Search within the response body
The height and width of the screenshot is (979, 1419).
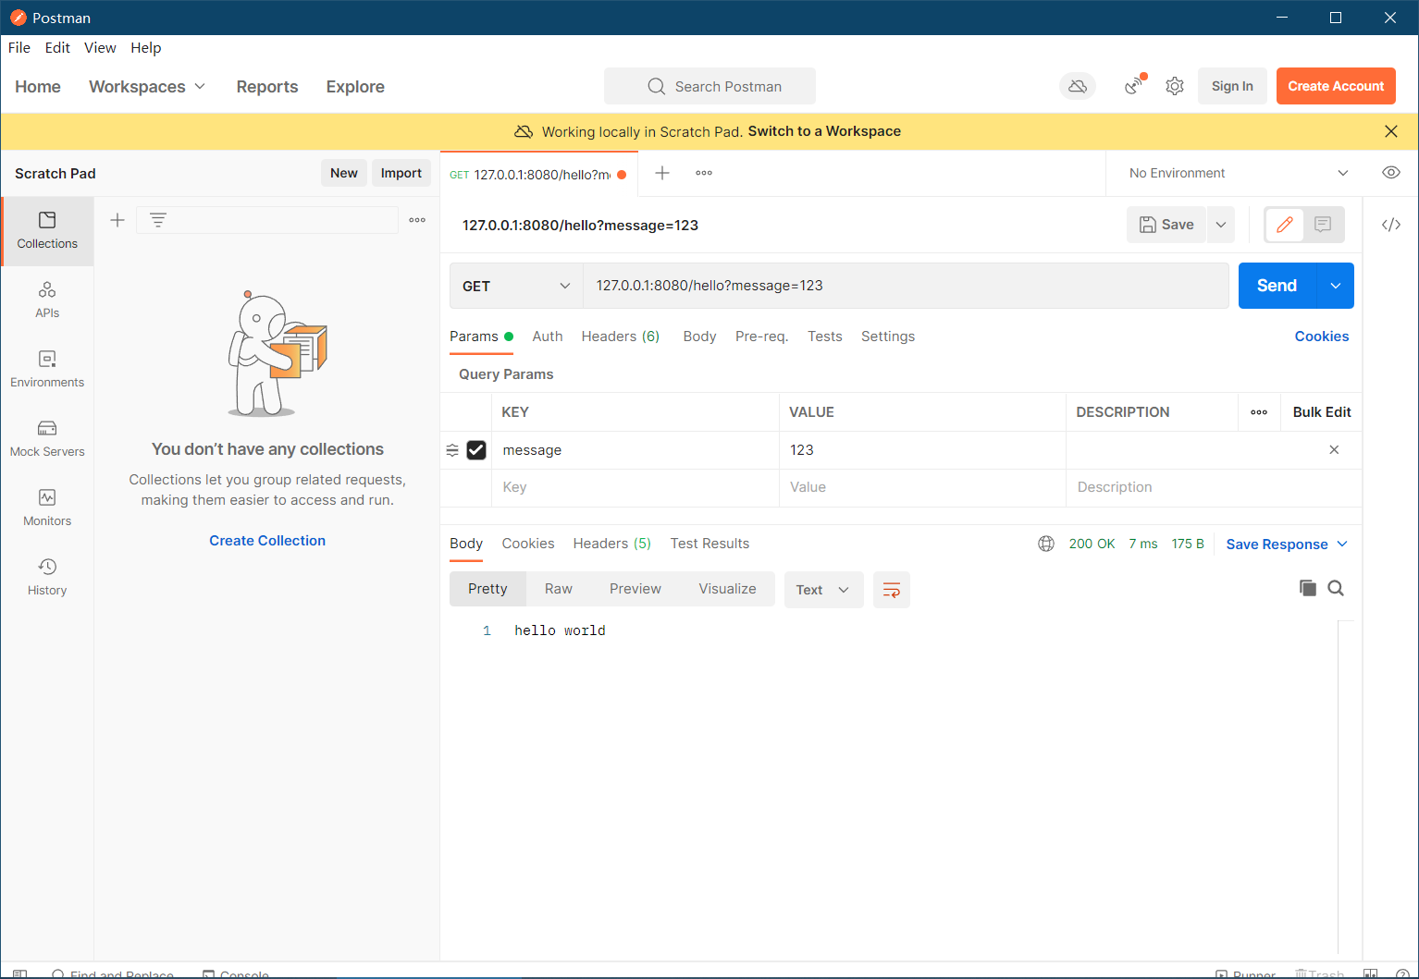click(x=1336, y=588)
